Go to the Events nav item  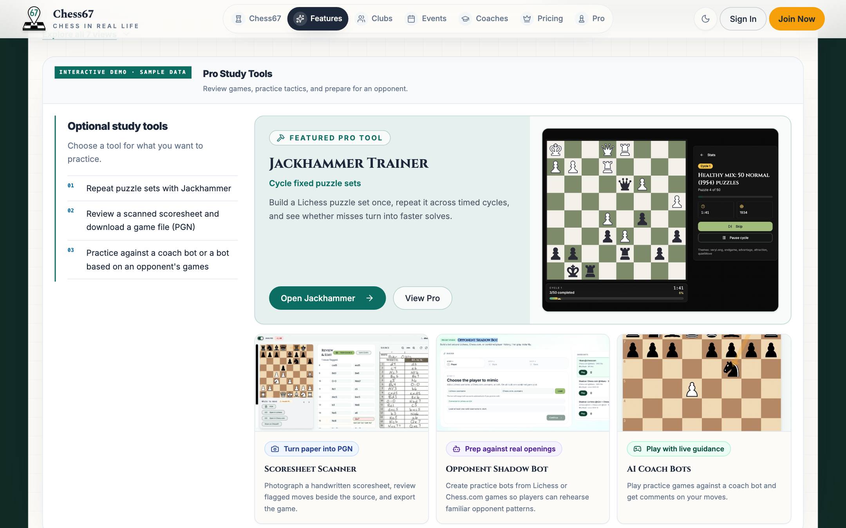427,18
